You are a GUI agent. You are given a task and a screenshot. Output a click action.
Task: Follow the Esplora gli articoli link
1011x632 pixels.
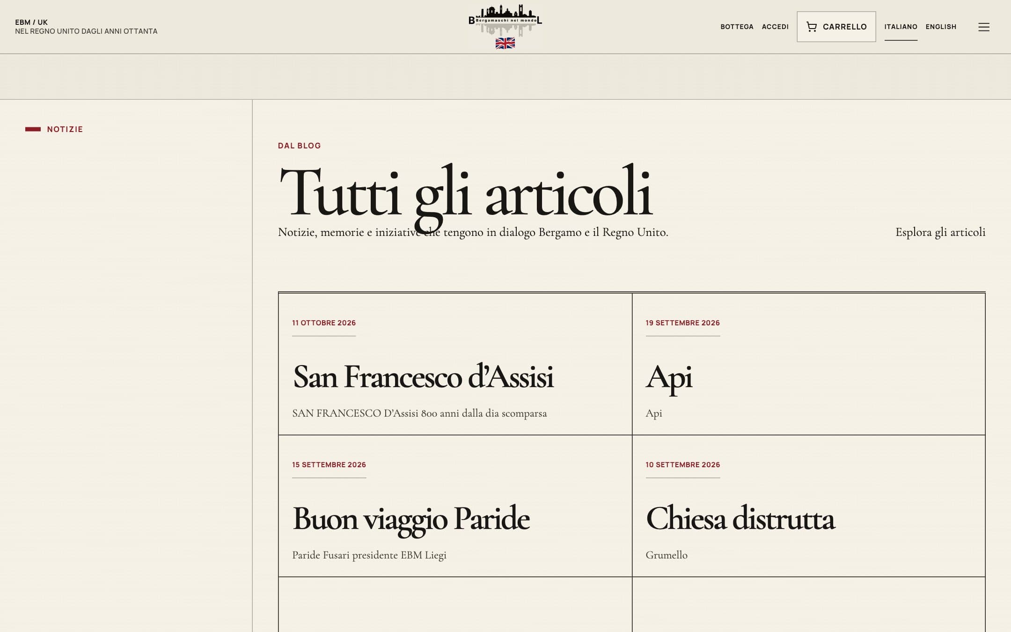(x=940, y=232)
